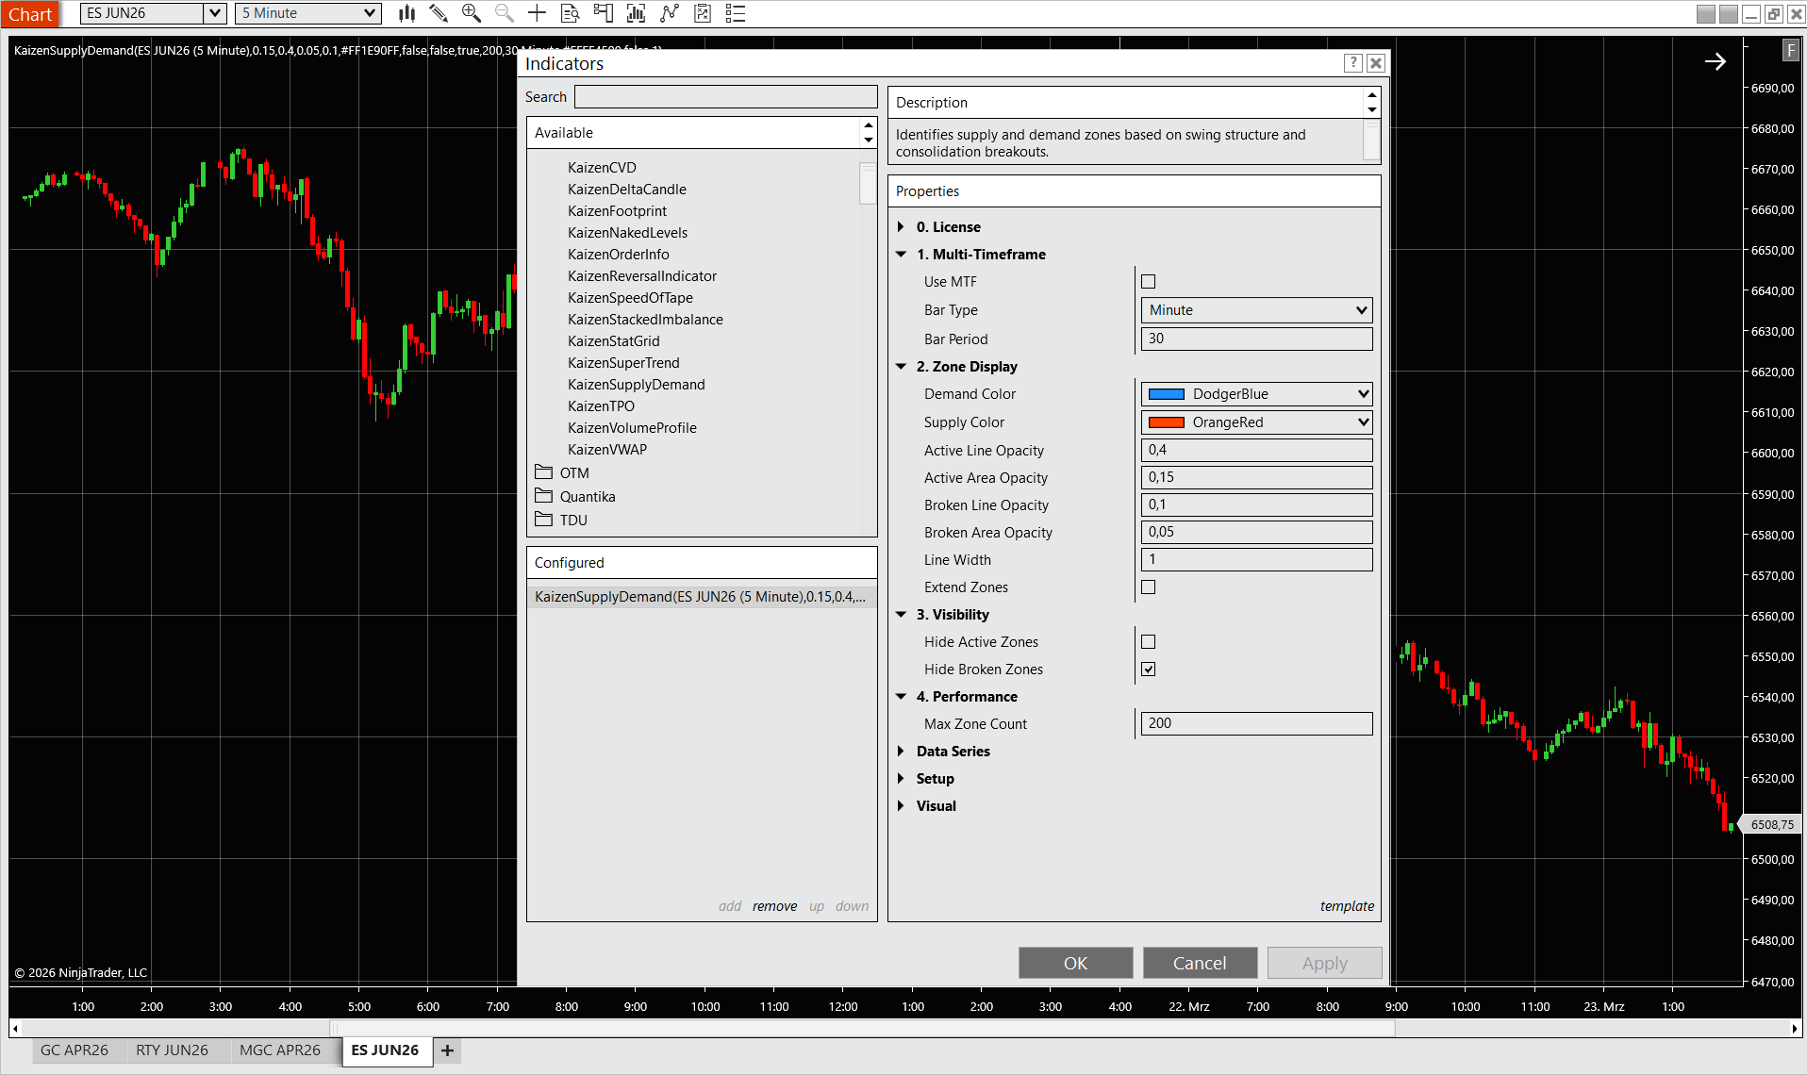Image resolution: width=1807 pixels, height=1075 pixels.
Task: Open the Bar Type dropdown
Action: 1256,310
